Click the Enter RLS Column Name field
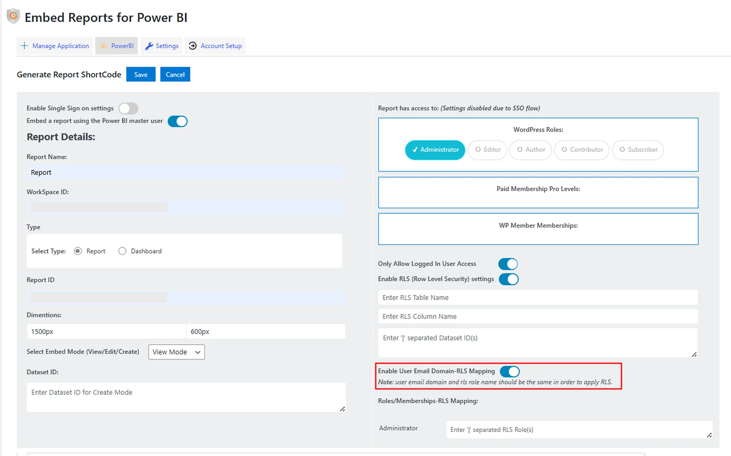Image resolution: width=731 pixels, height=456 pixels. click(x=538, y=316)
